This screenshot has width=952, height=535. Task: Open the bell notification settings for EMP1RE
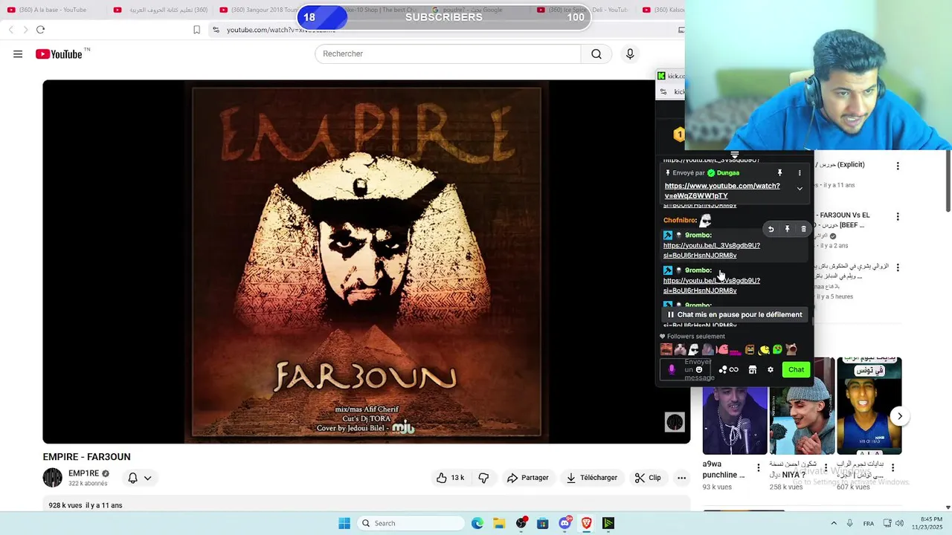pyautogui.click(x=132, y=478)
